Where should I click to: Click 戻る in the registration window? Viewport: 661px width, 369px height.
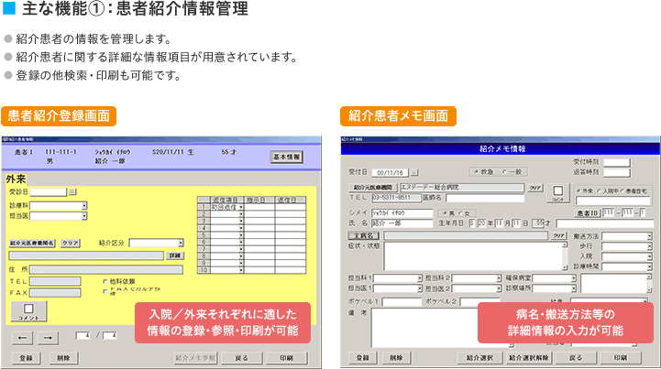tap(242, 358)
